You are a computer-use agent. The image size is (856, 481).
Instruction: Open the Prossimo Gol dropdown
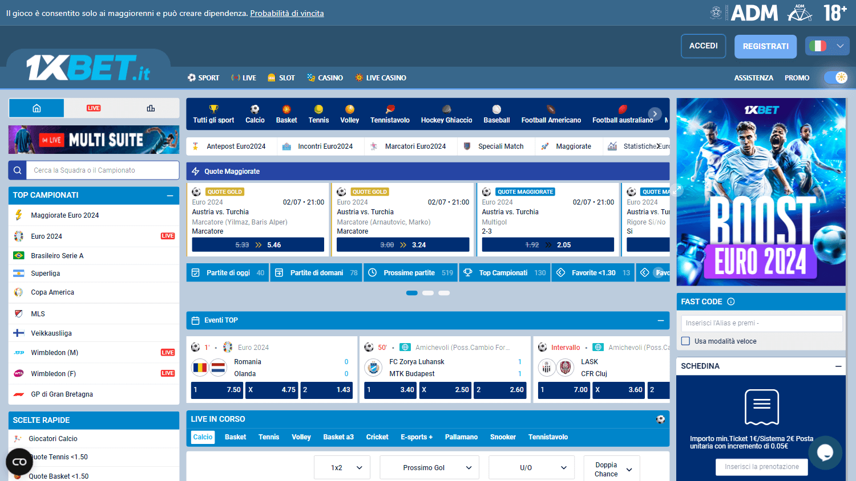pos(430,467)
